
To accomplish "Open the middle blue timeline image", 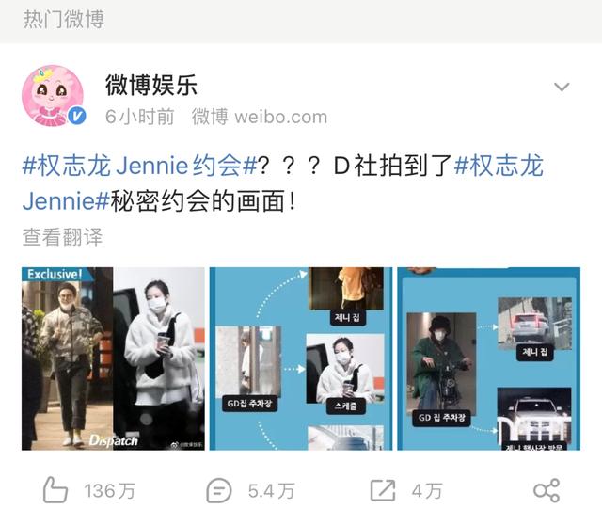I will (x=301, y=358).
